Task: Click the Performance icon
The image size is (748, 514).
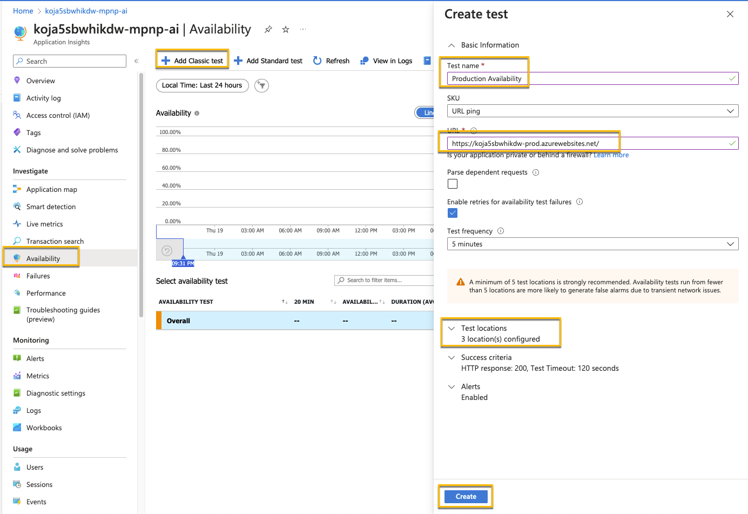Action: 17,293
